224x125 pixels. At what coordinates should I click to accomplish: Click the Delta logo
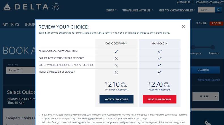pos(25,7)
